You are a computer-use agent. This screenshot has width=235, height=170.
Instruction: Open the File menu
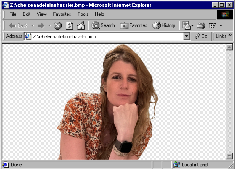click(x=13, y=14)
